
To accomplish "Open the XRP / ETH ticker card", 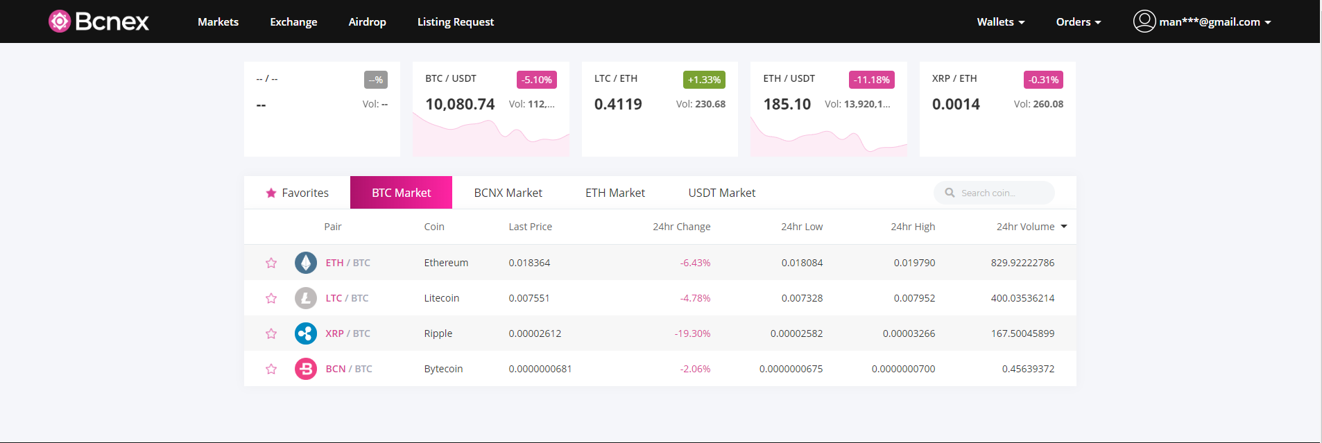I will pos(997,109).
